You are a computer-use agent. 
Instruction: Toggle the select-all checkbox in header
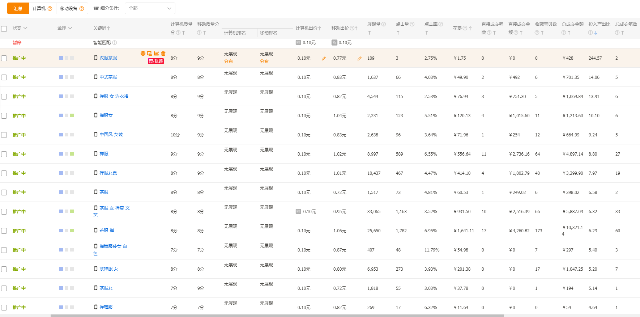point(4,29)
